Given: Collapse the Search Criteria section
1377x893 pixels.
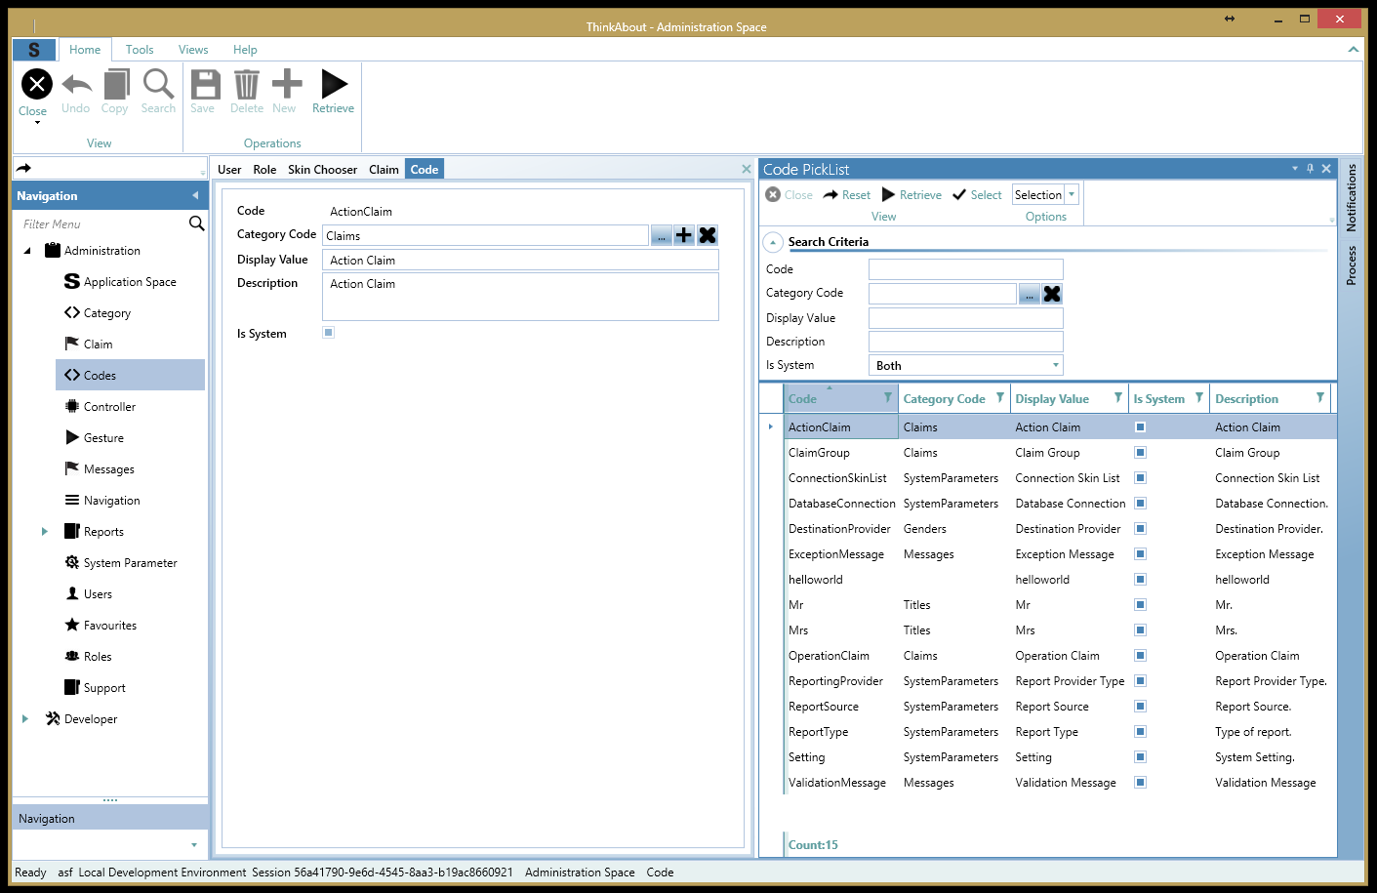Looking at the screenshot, I should point(773,242).
